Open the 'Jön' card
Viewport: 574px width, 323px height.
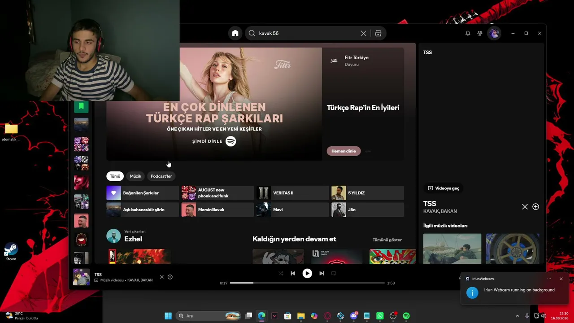368,210
